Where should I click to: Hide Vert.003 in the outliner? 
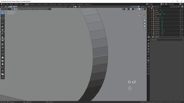coord(180,18)
